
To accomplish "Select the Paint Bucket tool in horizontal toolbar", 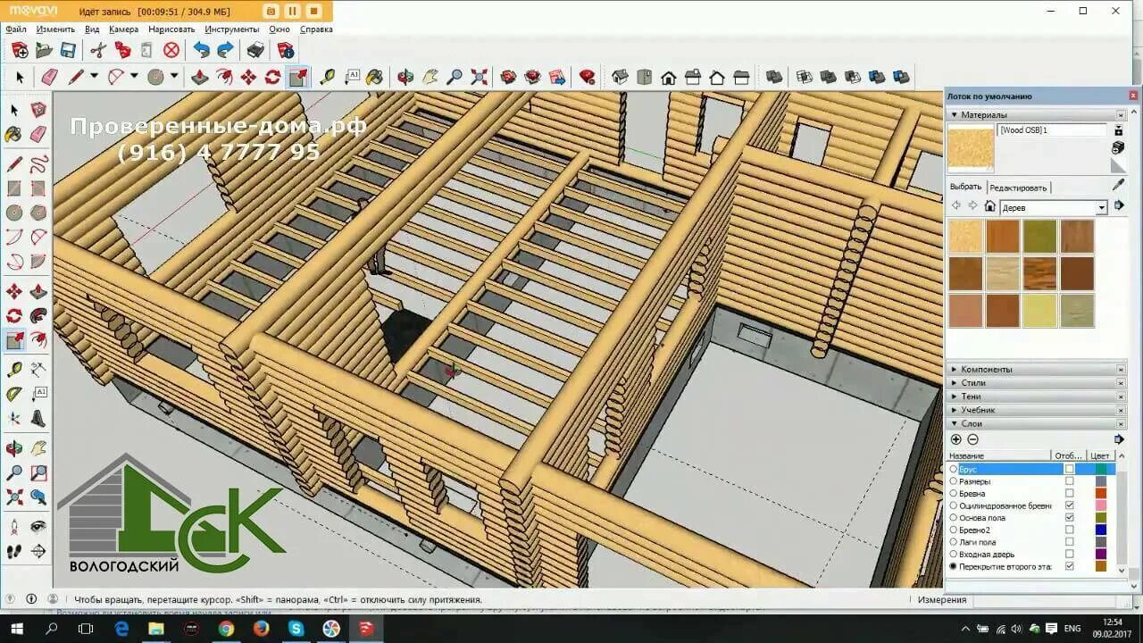I will coord(375,77).
